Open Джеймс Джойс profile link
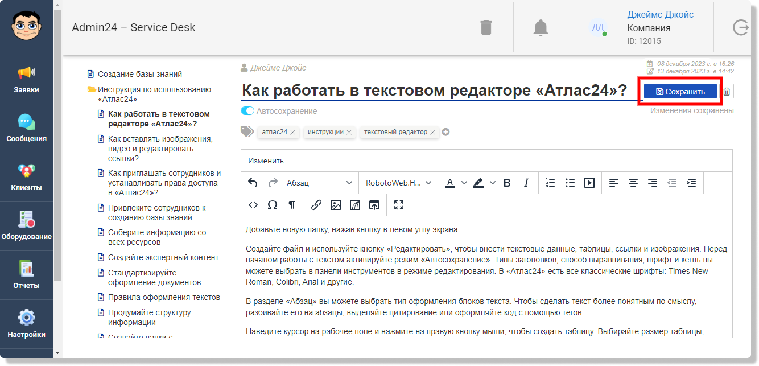The height and width of the screenshot is (366, 759). click(x=661, y=15)
